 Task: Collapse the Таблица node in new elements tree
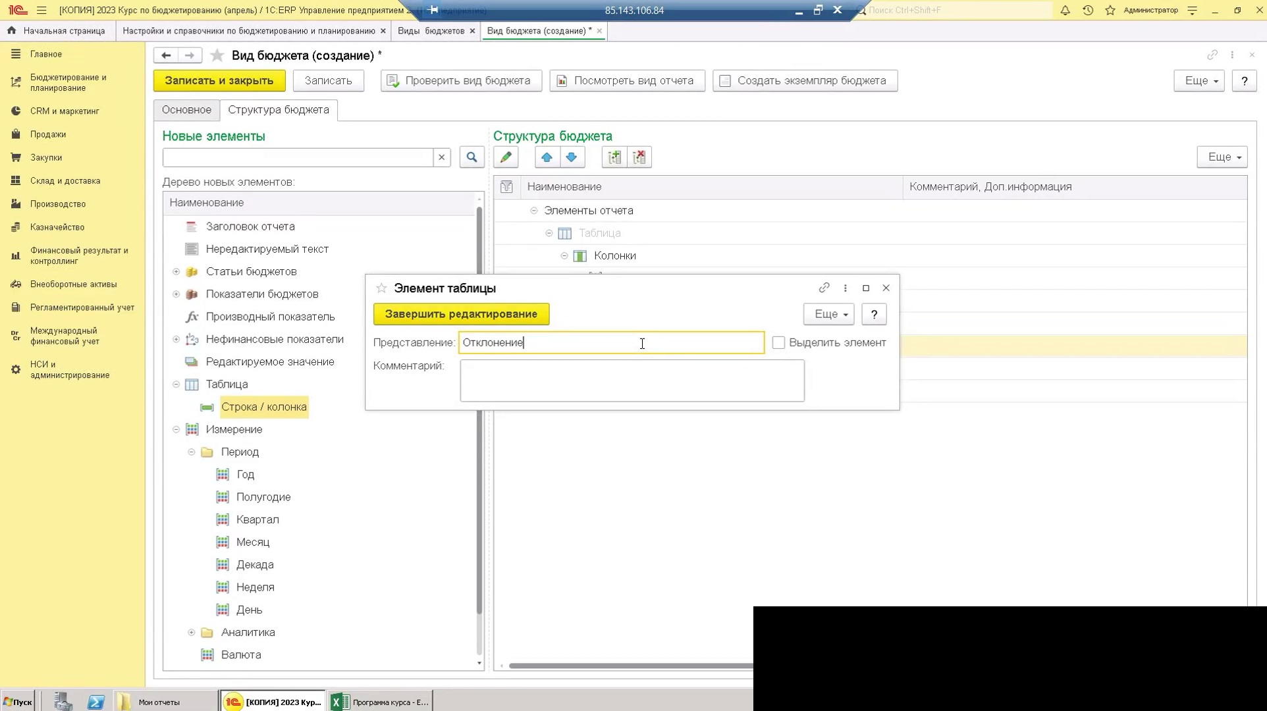(x=176, y=384)
